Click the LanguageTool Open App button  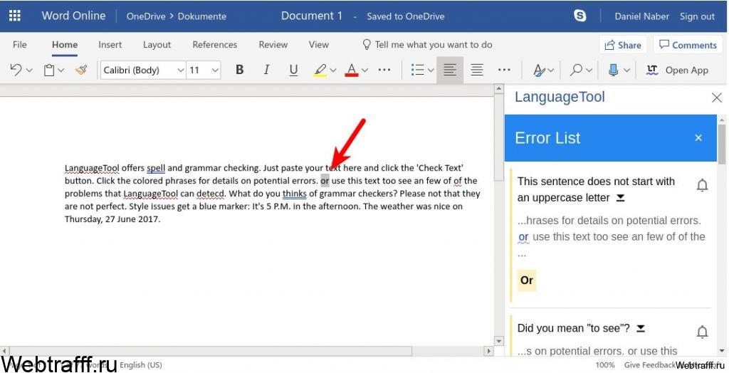[677, 70]
